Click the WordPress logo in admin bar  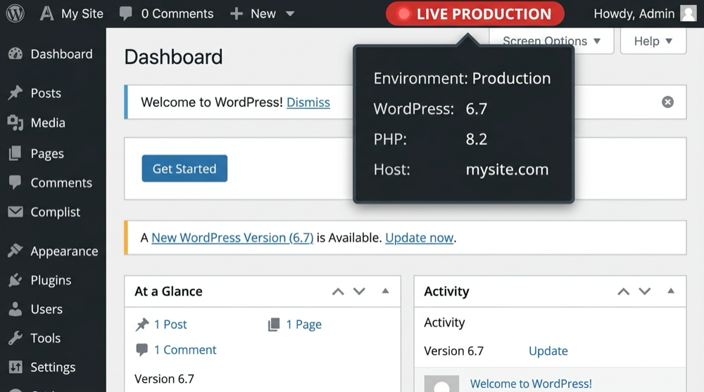[x=15, y=13]
